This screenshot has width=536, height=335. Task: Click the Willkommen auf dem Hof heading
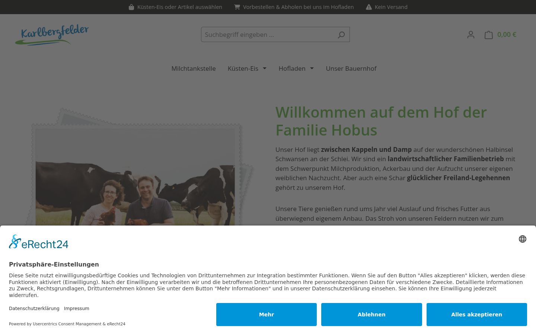click(381, 121)
